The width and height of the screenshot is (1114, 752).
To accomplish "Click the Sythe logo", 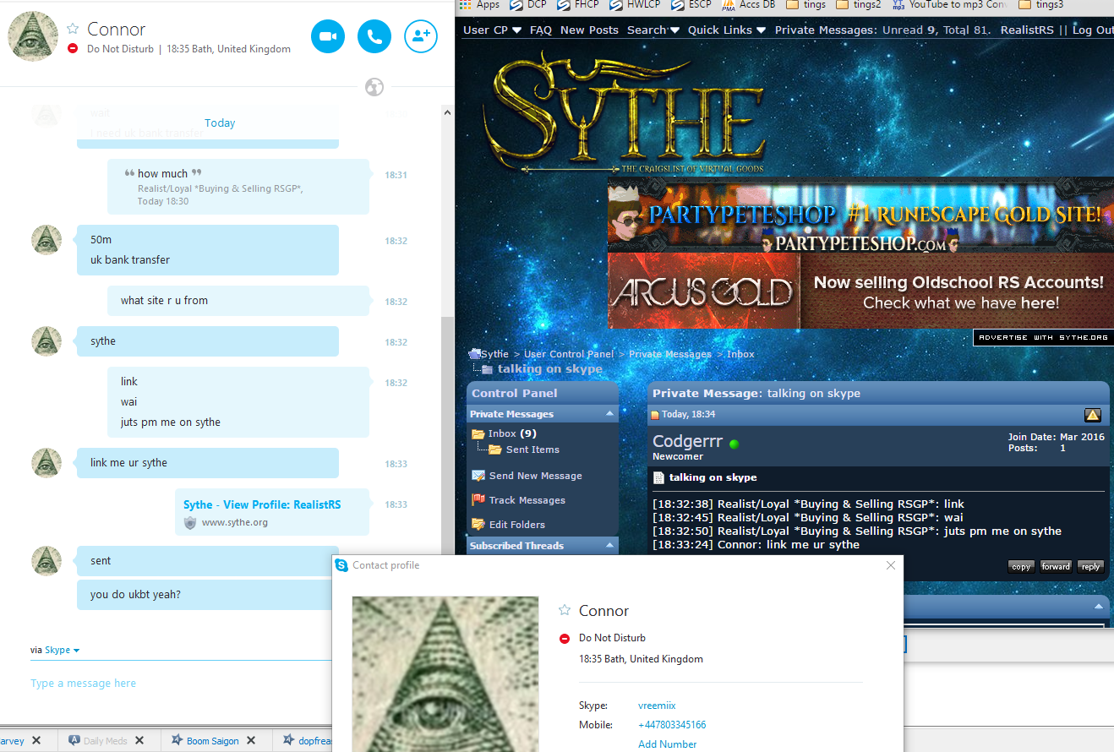I will (624, 114).
